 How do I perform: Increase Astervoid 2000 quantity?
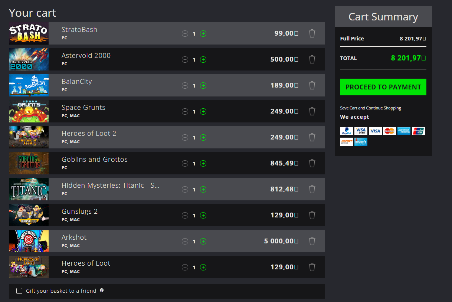point(203,60)
